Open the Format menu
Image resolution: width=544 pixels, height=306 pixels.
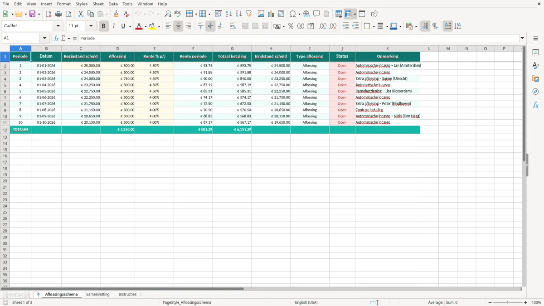point(63,4)
